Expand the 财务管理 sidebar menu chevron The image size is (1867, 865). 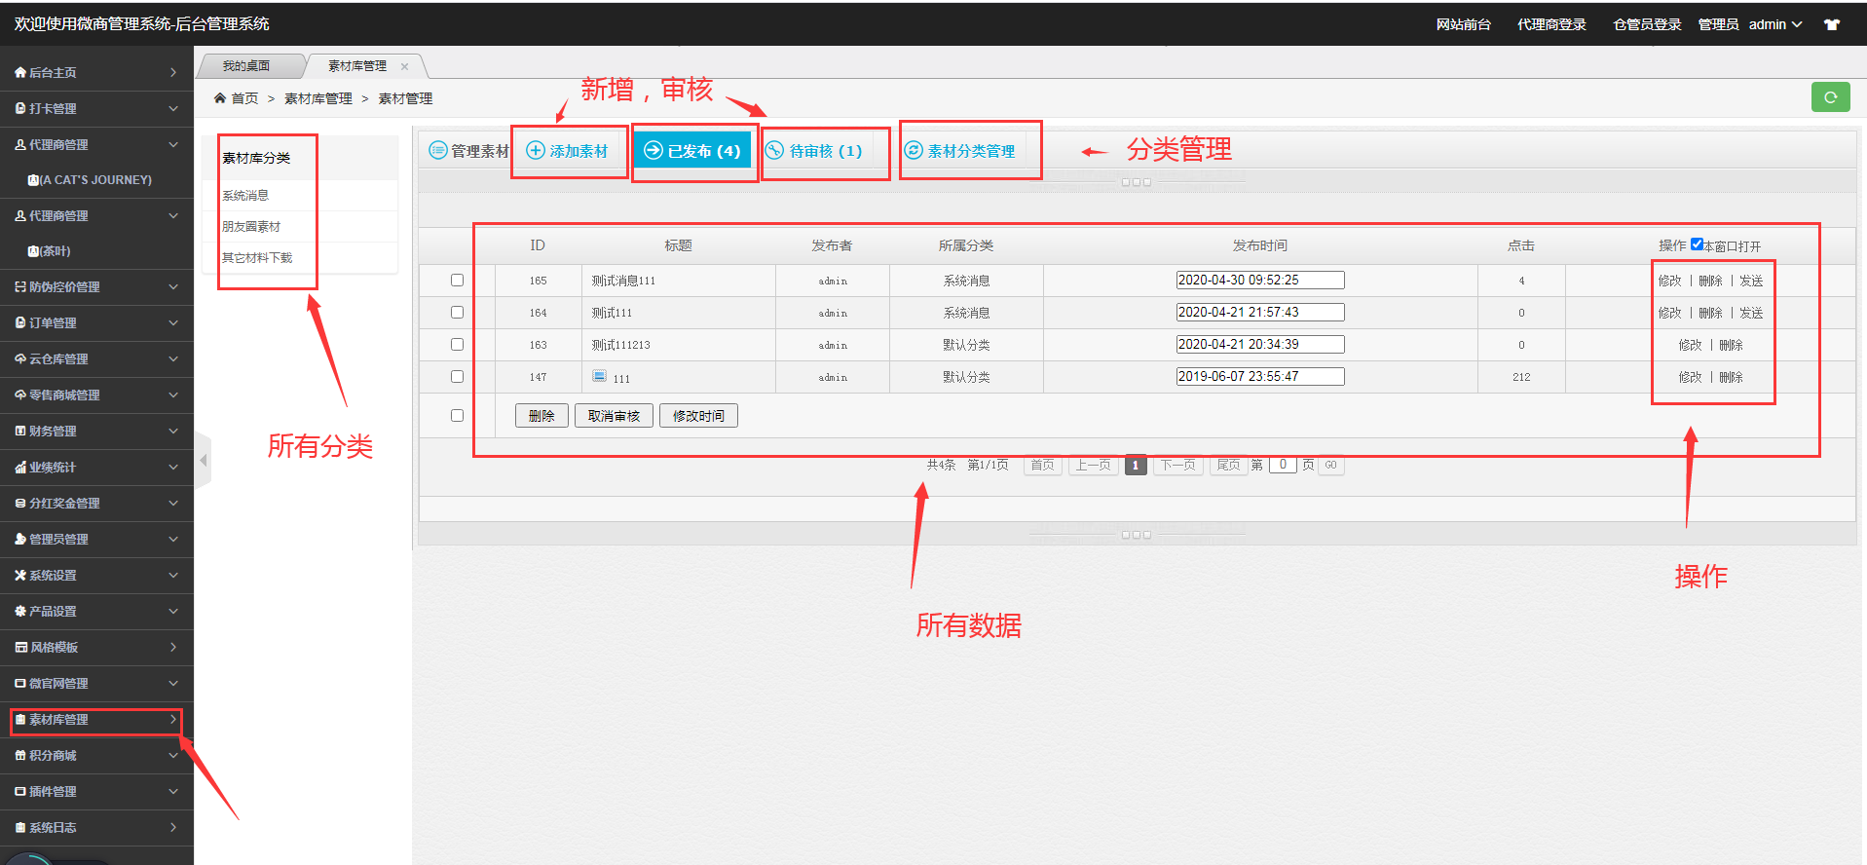(173, 431)
